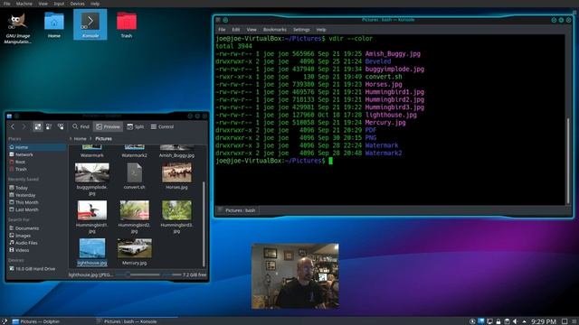The image size is (579, 325).
Task: Click the Konsole terminal scrollbar
Action: click(x=567, y=161)
